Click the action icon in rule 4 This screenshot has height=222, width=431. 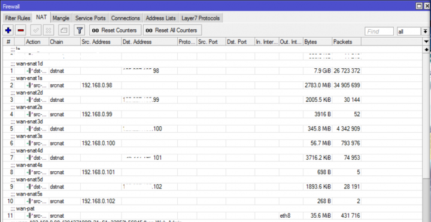30,114
